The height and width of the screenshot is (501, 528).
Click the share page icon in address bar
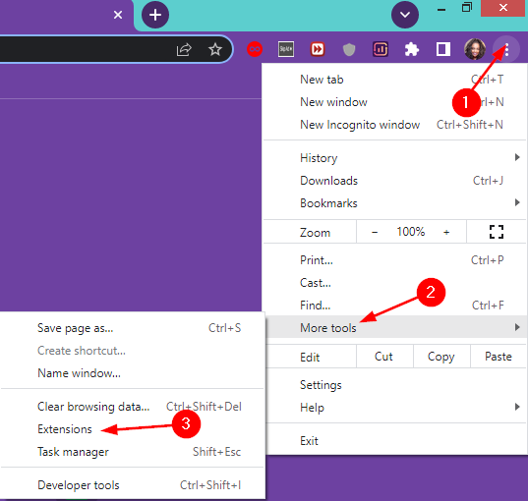pyautogui.click(x=184, y=50)
